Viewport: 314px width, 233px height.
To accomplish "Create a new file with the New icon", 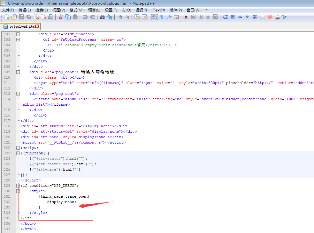I will pyautogui.click(x=7, y=17).
